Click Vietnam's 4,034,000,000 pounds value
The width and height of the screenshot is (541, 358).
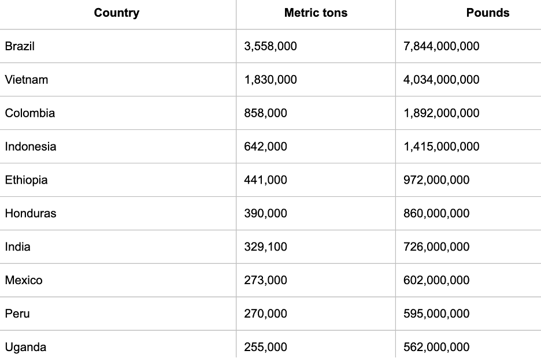coord(441,80)
